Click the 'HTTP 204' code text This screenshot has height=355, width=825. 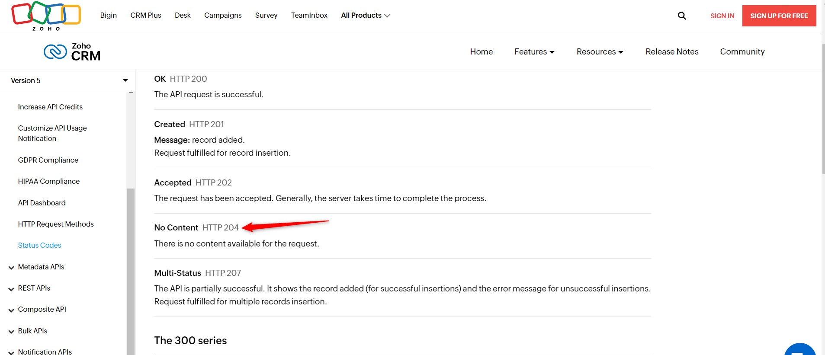[x=220, y=228]
